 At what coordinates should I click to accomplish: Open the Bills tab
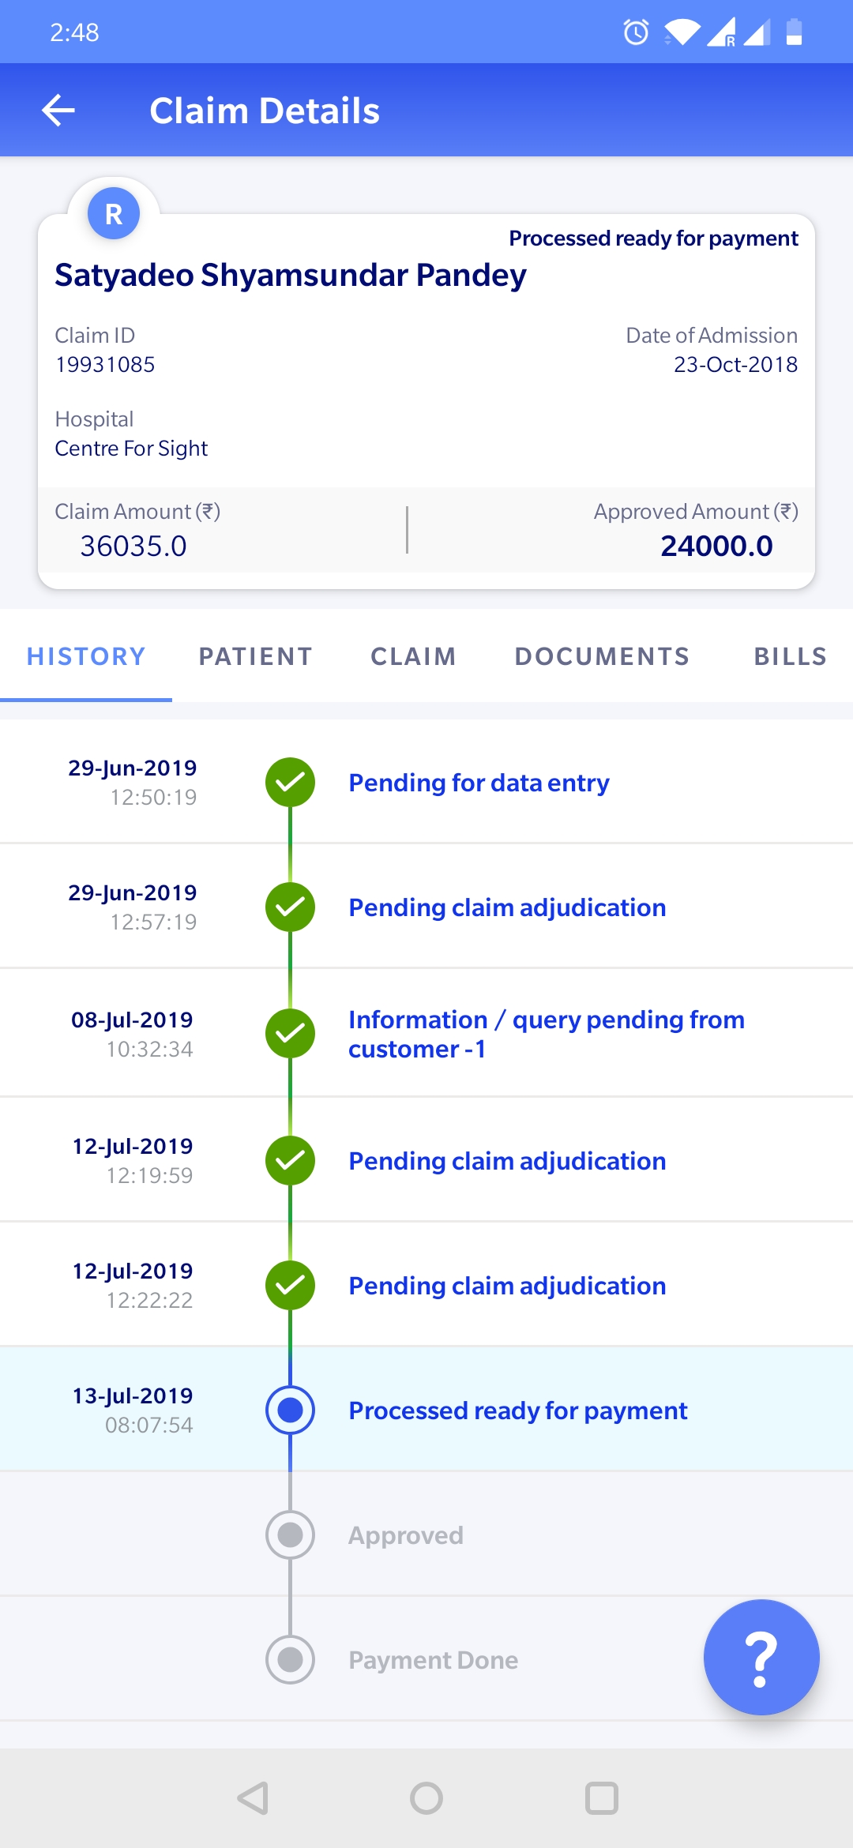[790, 656]
